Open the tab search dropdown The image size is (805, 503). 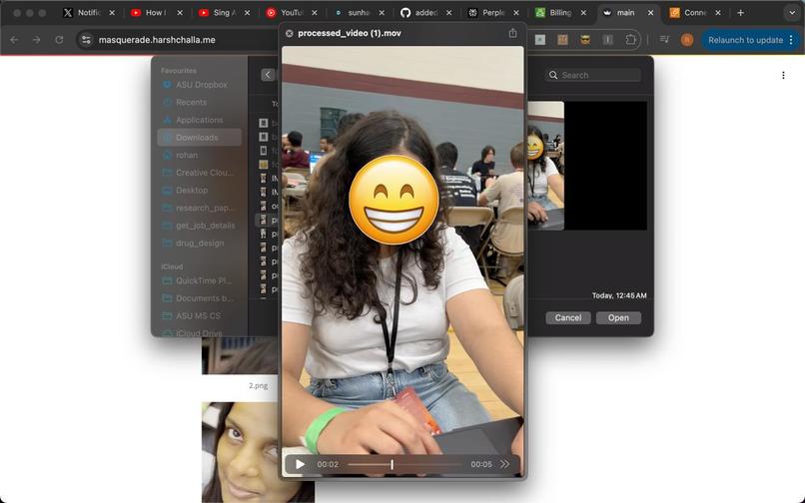coord(792,13)
